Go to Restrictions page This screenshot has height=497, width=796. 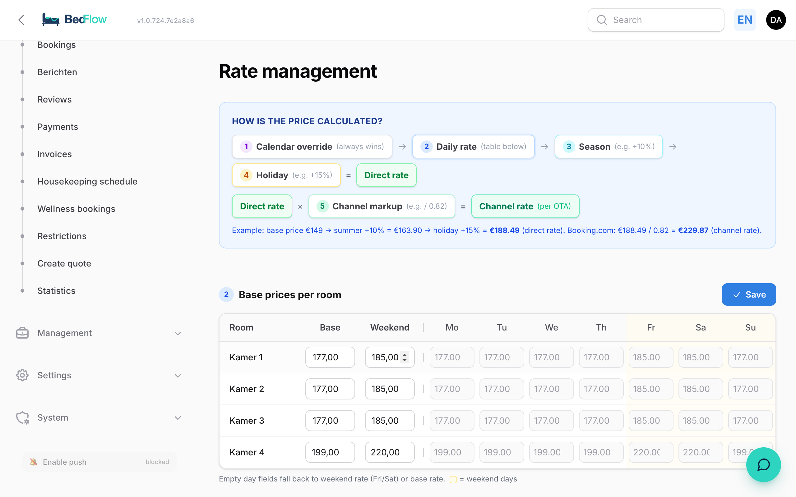pyautogui.click(x=62, y=236)
